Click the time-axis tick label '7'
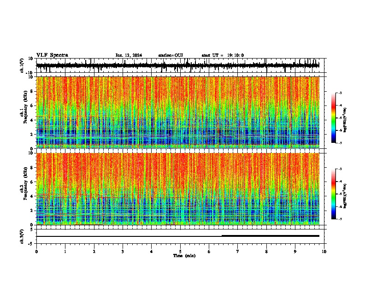 [238, 252]
